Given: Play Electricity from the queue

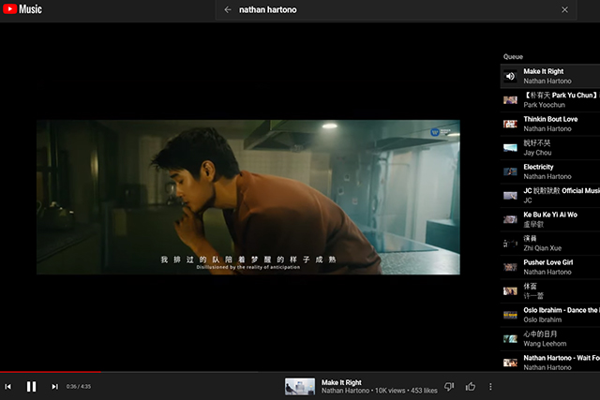Looking at the screenshot, I should tap(550, 171).
